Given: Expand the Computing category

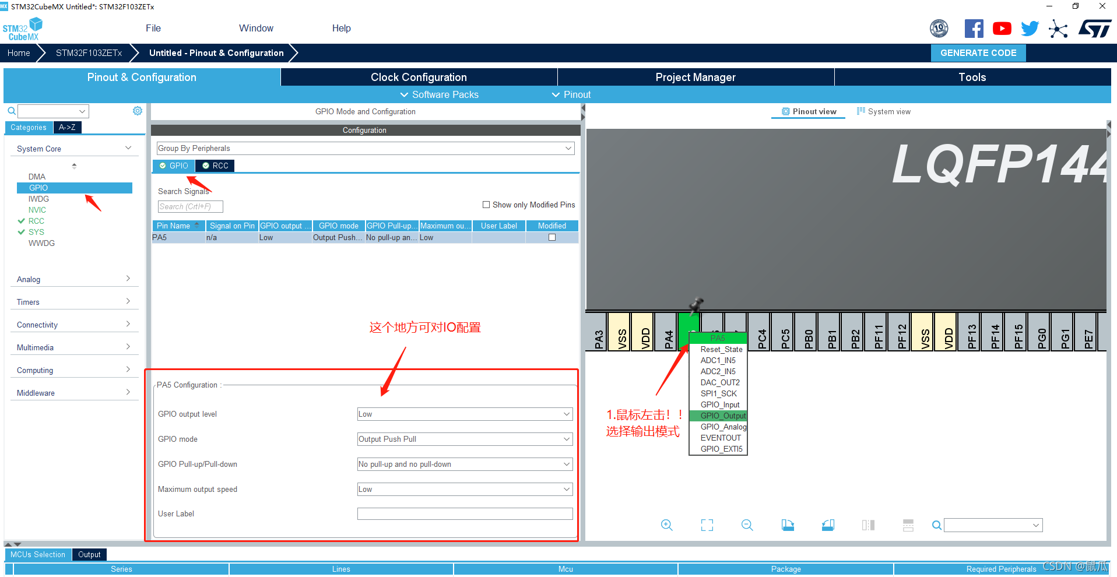Looking at the screenshot, I should tap(74, 370).
